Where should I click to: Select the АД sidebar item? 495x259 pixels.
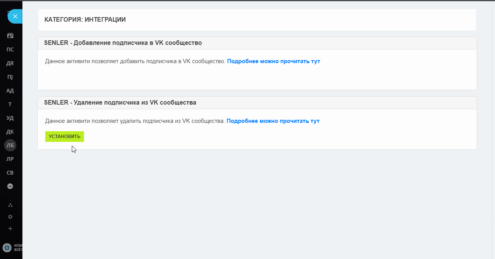10,91
